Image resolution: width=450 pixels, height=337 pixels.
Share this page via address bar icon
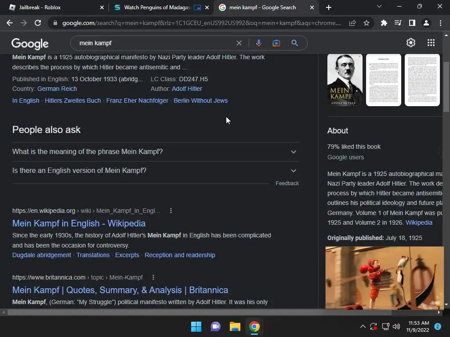pyautogui.click(x=352, y=23)
